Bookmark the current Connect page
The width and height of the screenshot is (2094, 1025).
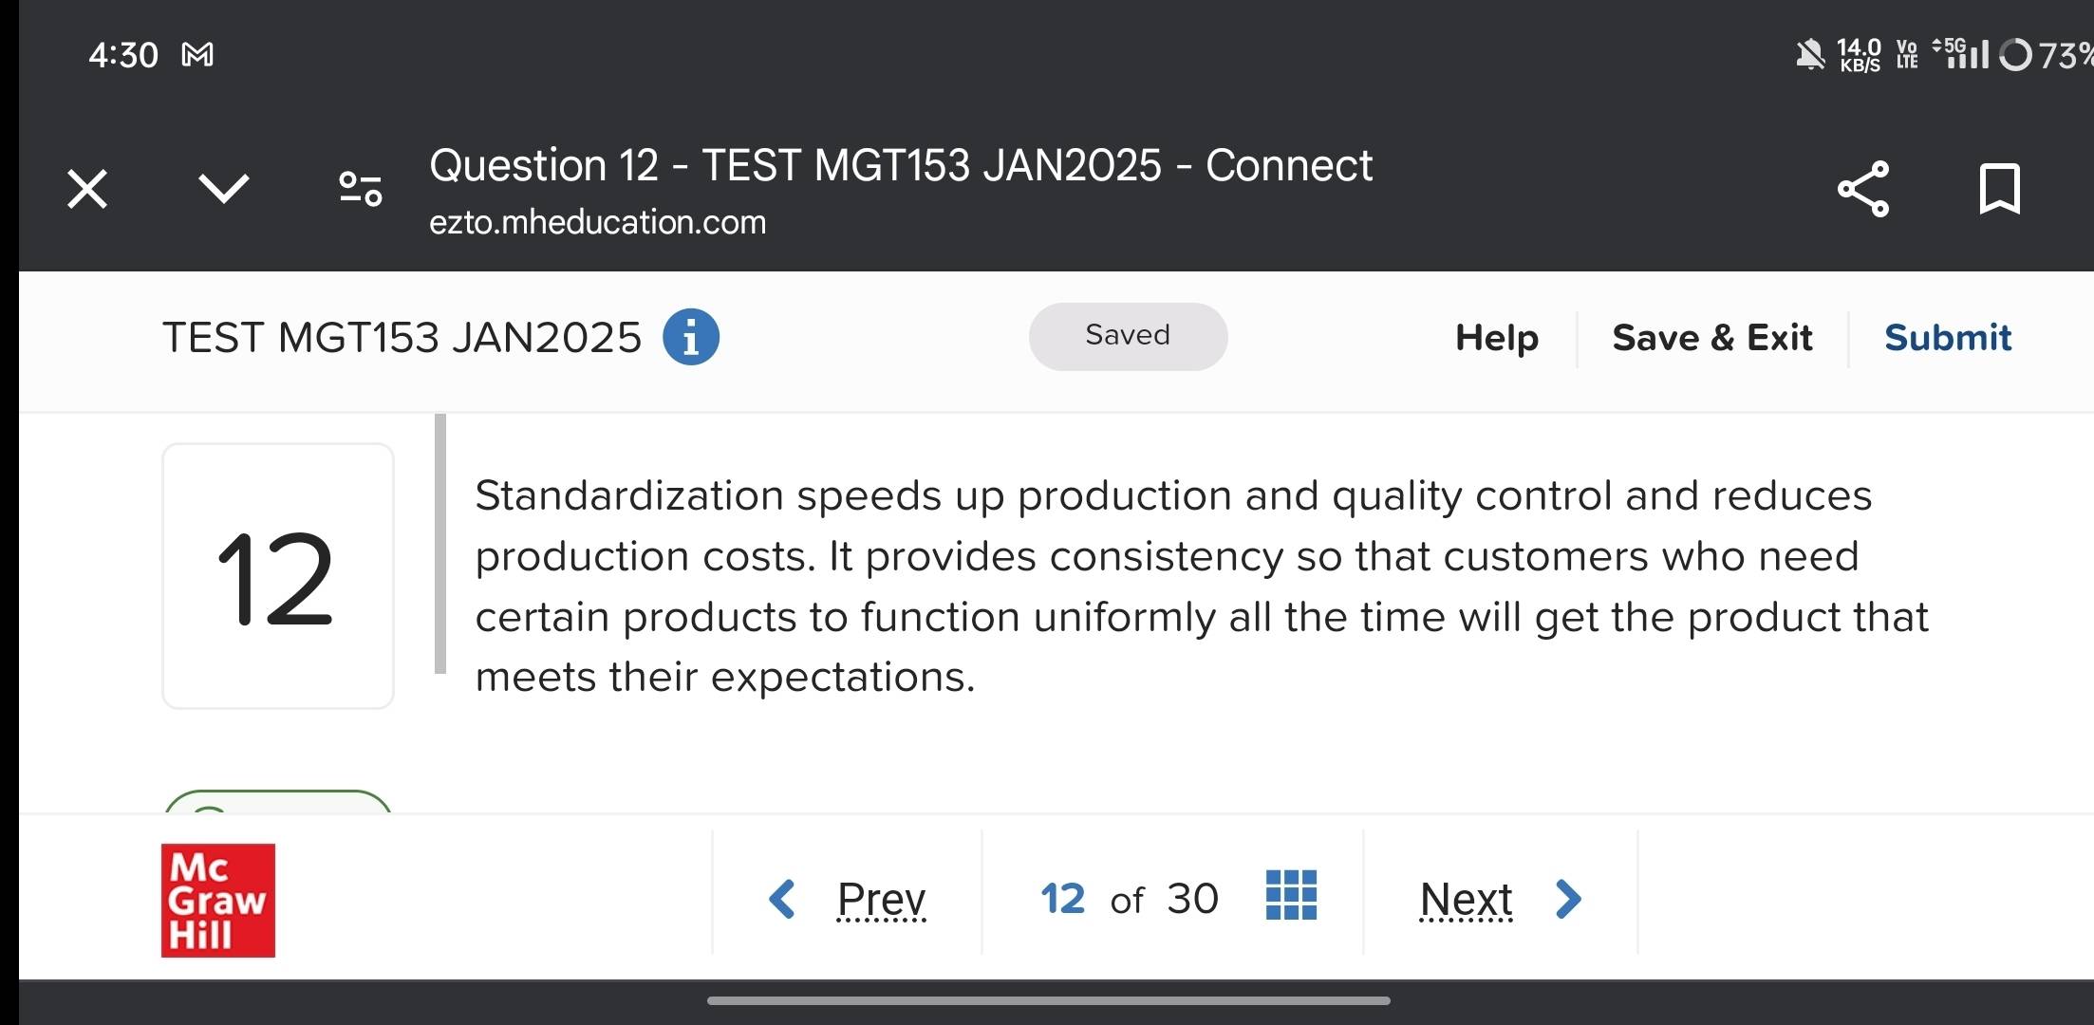pos(1998,189)
